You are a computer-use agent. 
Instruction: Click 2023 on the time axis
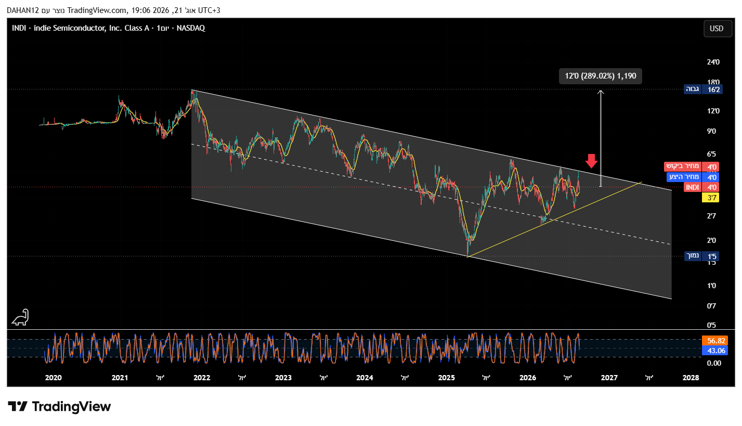tap(283, 378)
